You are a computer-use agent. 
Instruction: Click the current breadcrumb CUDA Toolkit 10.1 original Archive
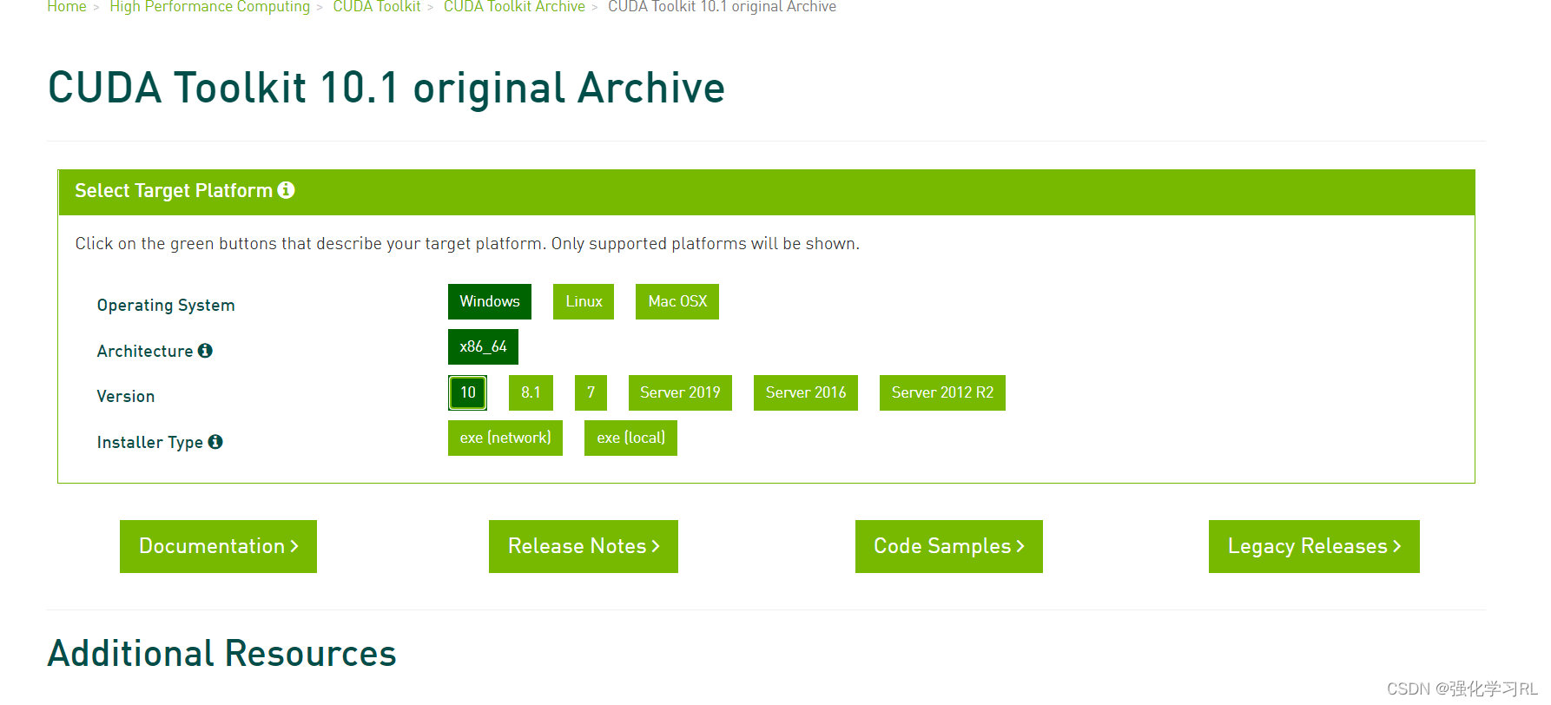(x=722, y=7)
